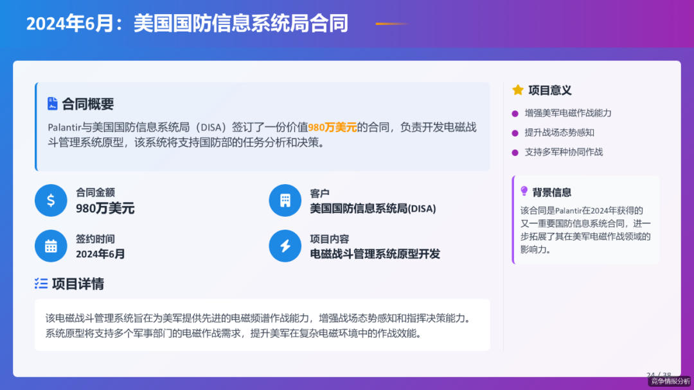694x390 pixels.
Task: Click the dollar sign icon for 合同金额
Action: point(51,200)
